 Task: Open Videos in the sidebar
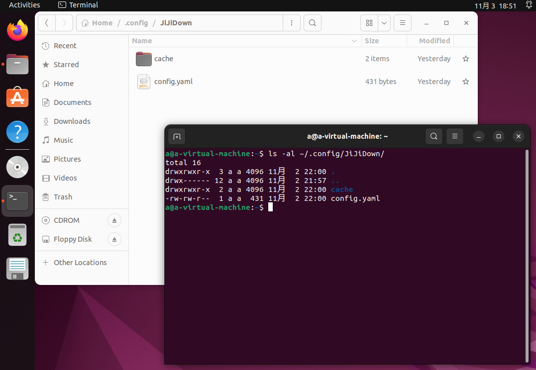(82, 178)
